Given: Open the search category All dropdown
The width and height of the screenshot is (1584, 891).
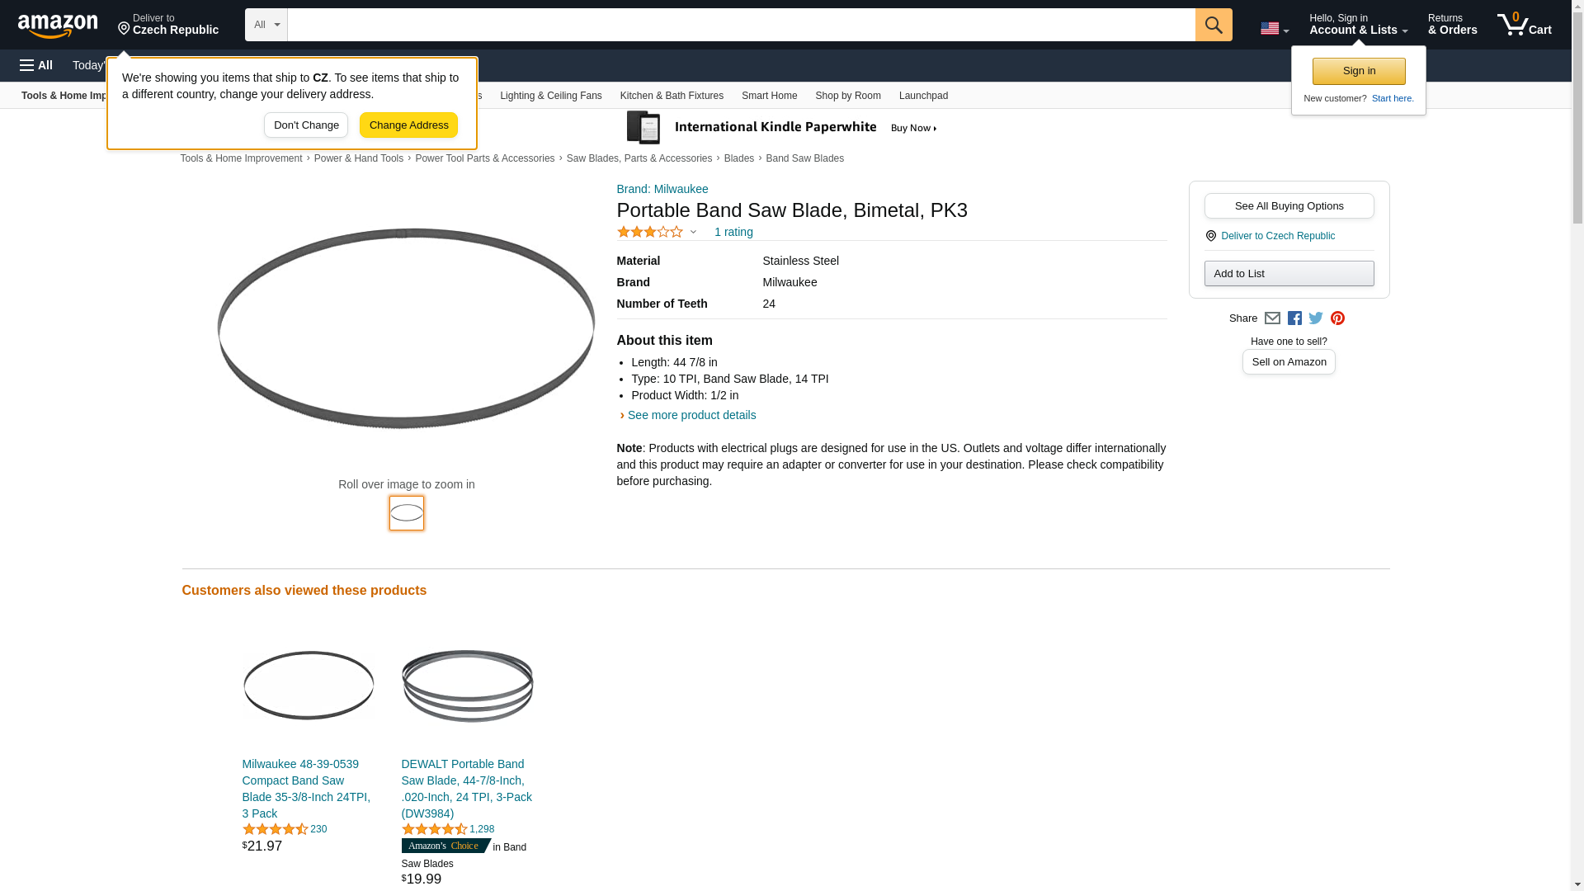Looking at the screenshot, I should click(x=266, y=25).
